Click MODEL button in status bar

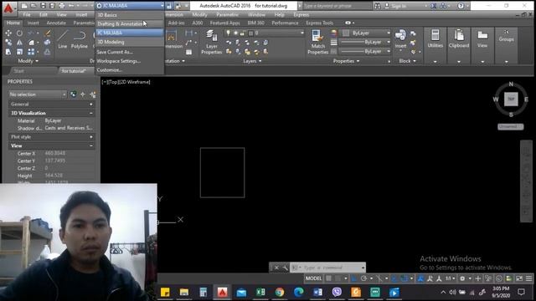coord(313,278)
